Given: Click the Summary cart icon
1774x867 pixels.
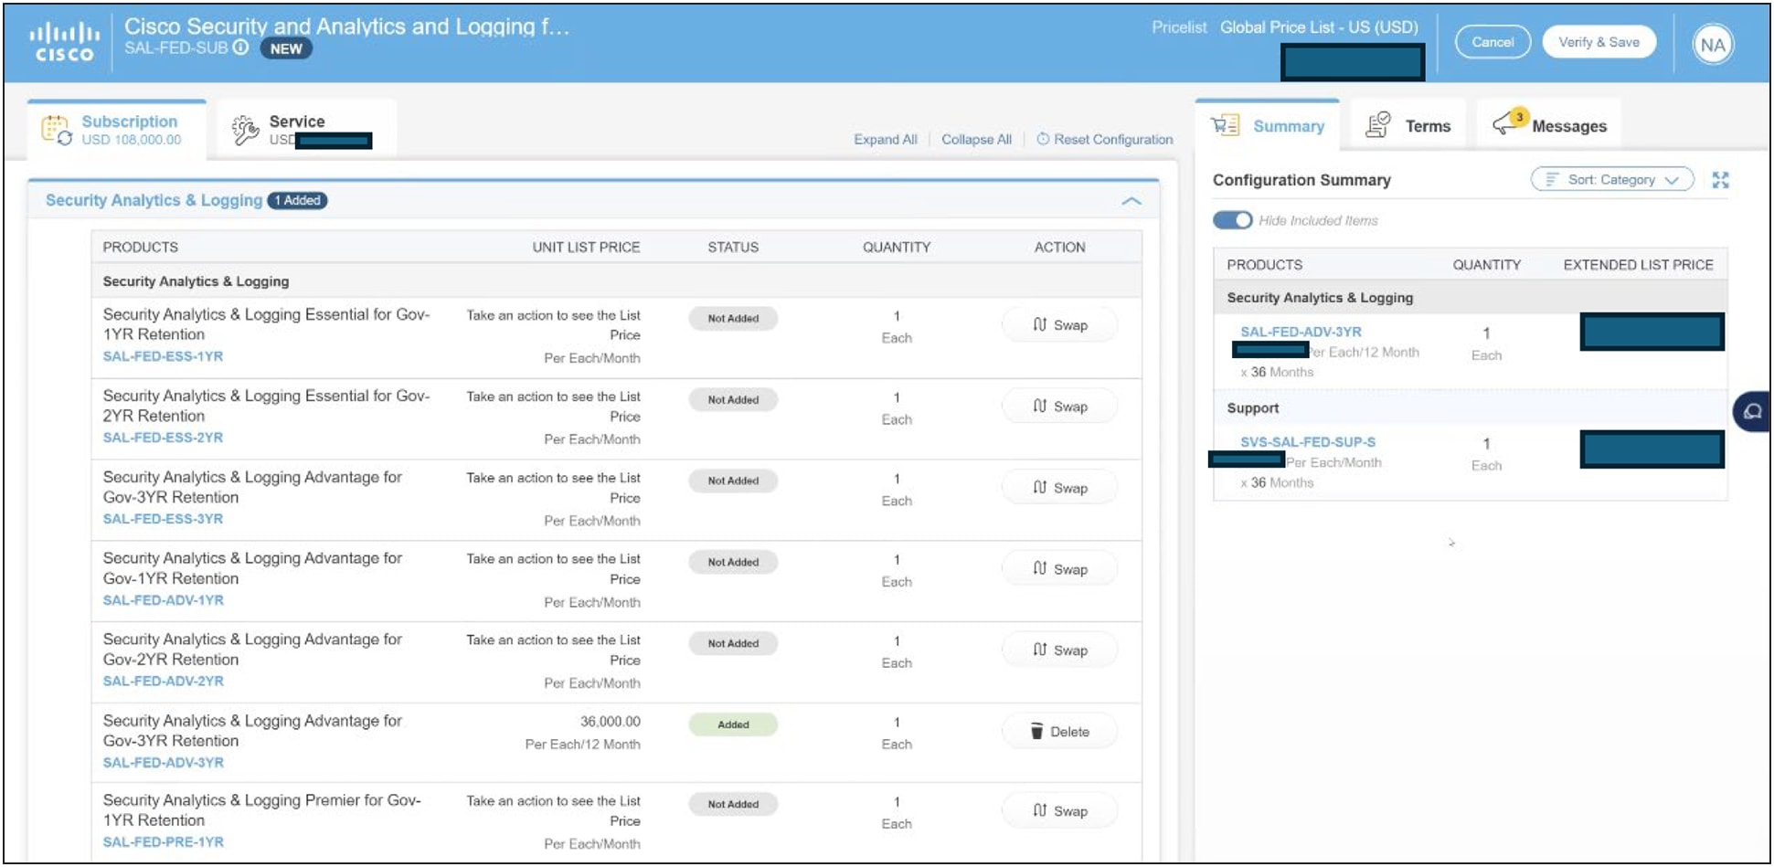Looking at the screenshot, I should [x=1225, y=125].
